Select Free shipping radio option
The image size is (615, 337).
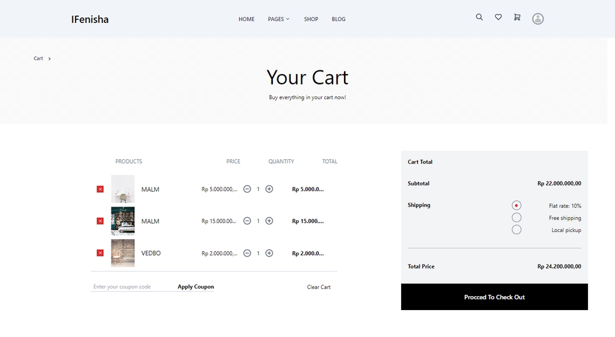516,217
